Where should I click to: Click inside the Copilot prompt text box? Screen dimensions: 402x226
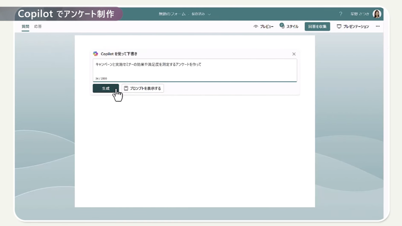195,70
